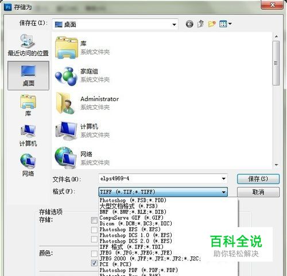
Task: Open the view options dropdown arrow
Action: pyautogui.click(x=230, y=24)
